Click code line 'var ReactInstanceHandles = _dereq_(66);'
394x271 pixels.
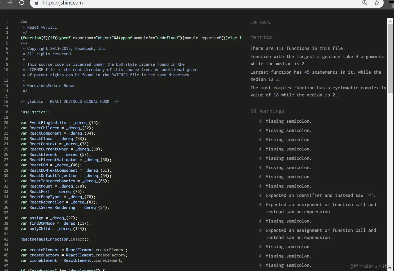65,181
